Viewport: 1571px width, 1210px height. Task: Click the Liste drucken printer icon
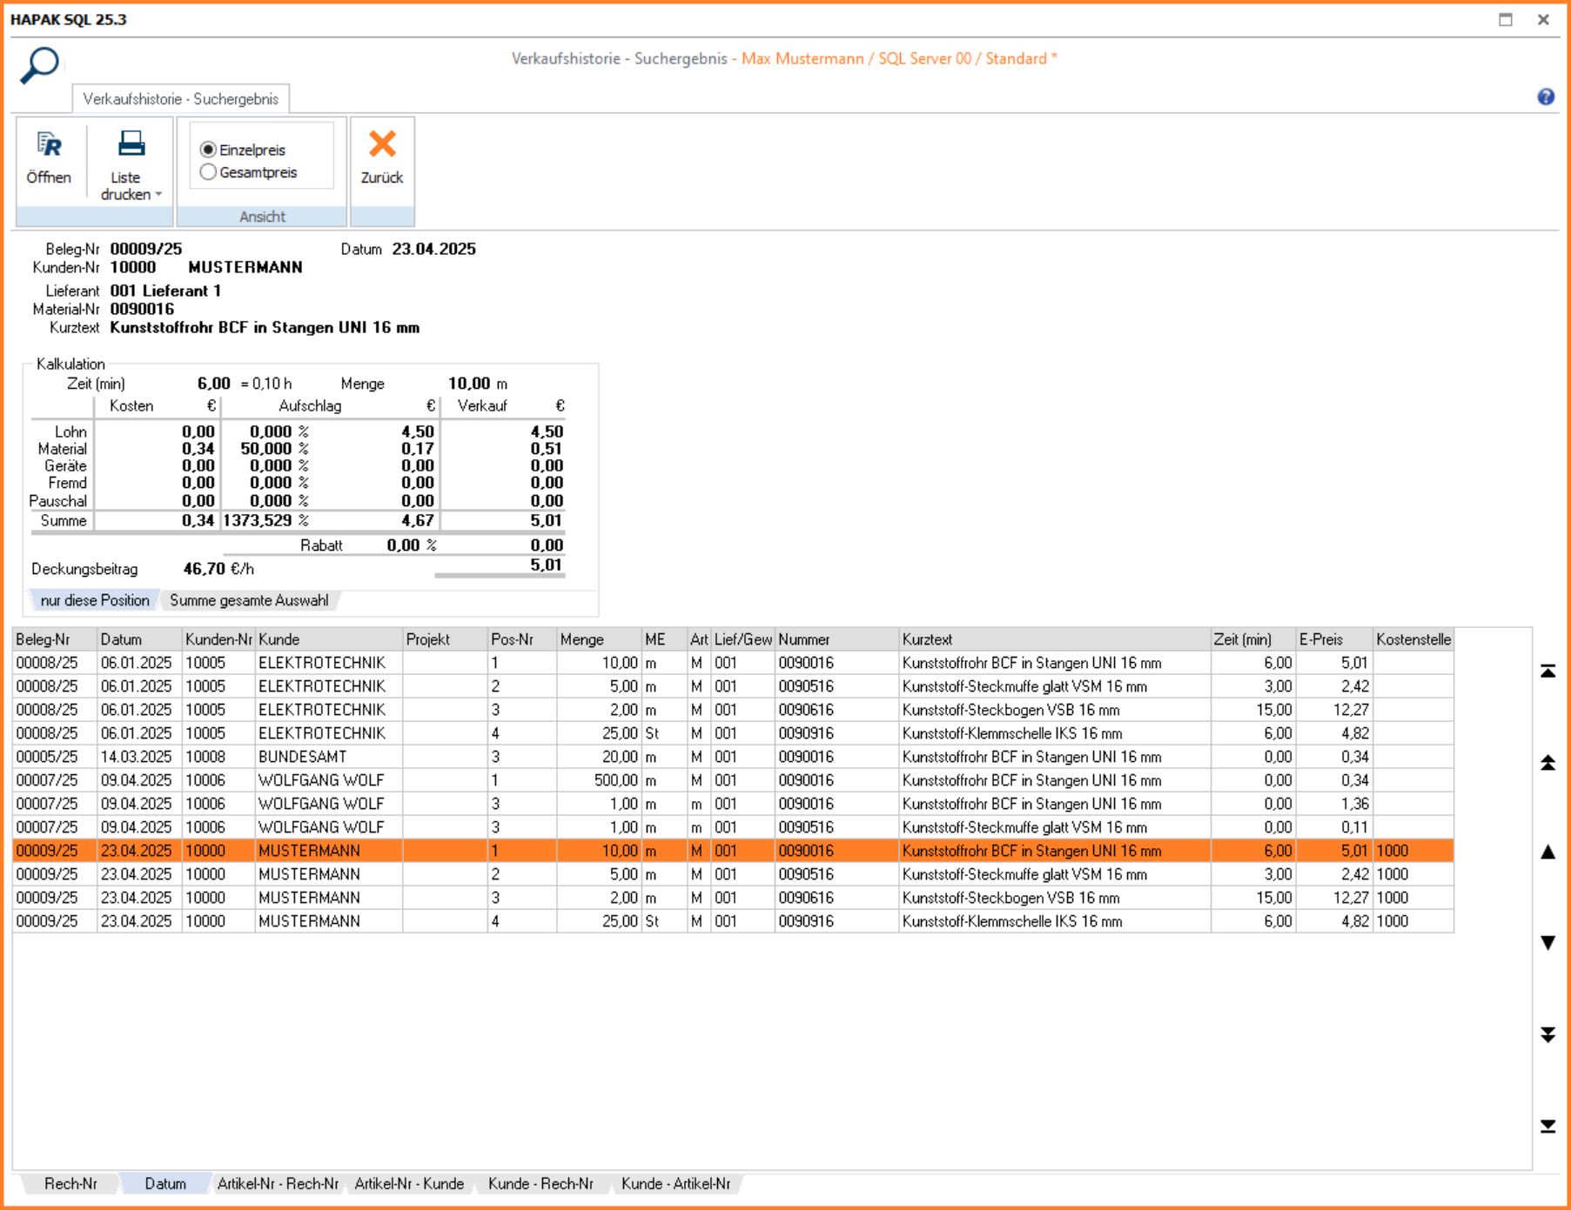click(x=131, y=144)
